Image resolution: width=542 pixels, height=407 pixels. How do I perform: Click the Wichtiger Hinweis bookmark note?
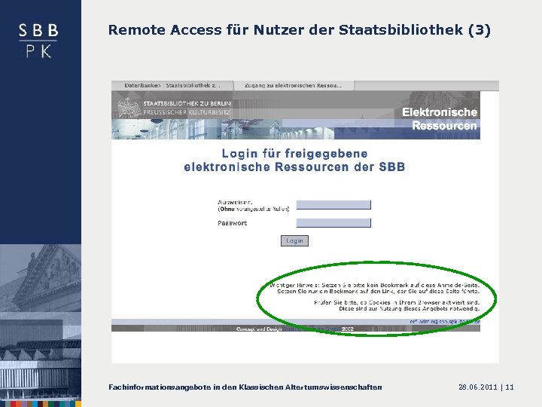pos(375,288)
